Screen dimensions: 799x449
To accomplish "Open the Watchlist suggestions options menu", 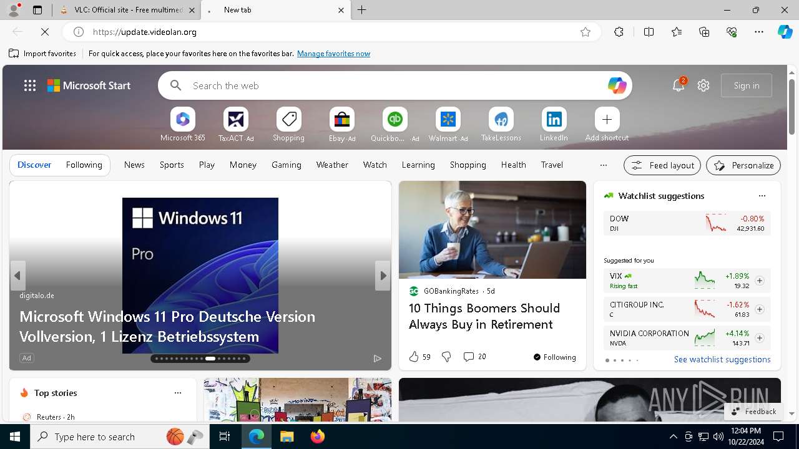I will pos(762,196).
